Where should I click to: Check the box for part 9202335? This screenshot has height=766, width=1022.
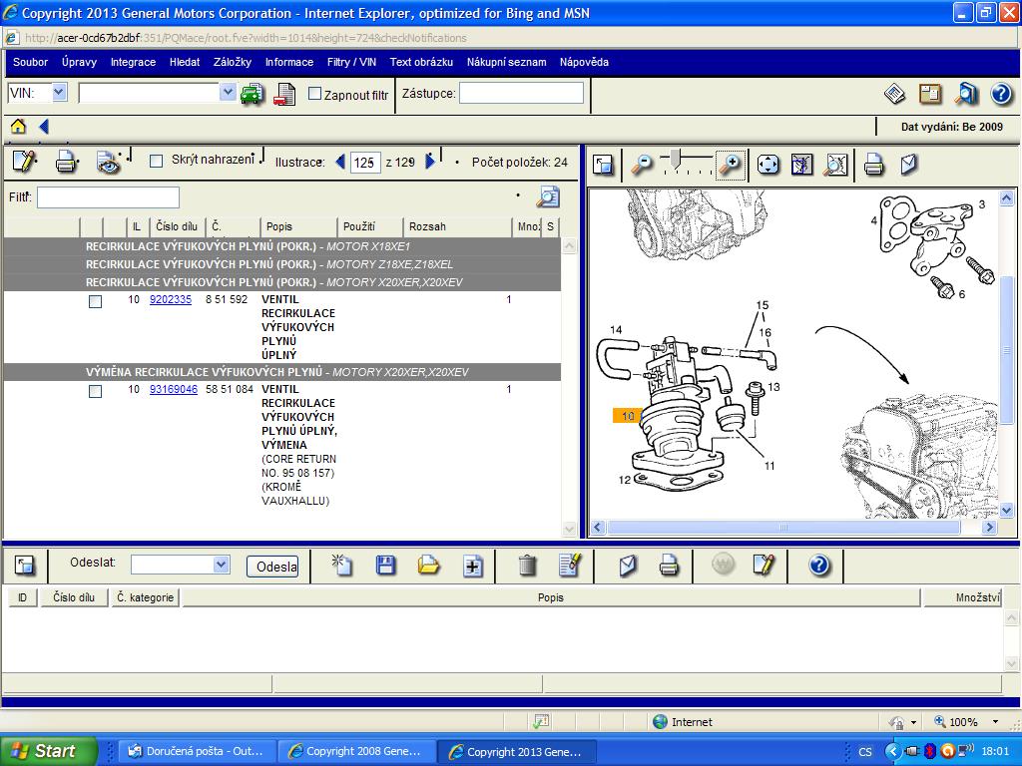(x=95, y=301)
